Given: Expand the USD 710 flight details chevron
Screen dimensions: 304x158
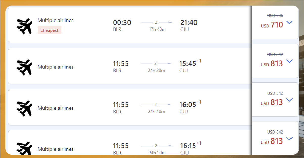Looking at the screenshot, I should [290, 23].
